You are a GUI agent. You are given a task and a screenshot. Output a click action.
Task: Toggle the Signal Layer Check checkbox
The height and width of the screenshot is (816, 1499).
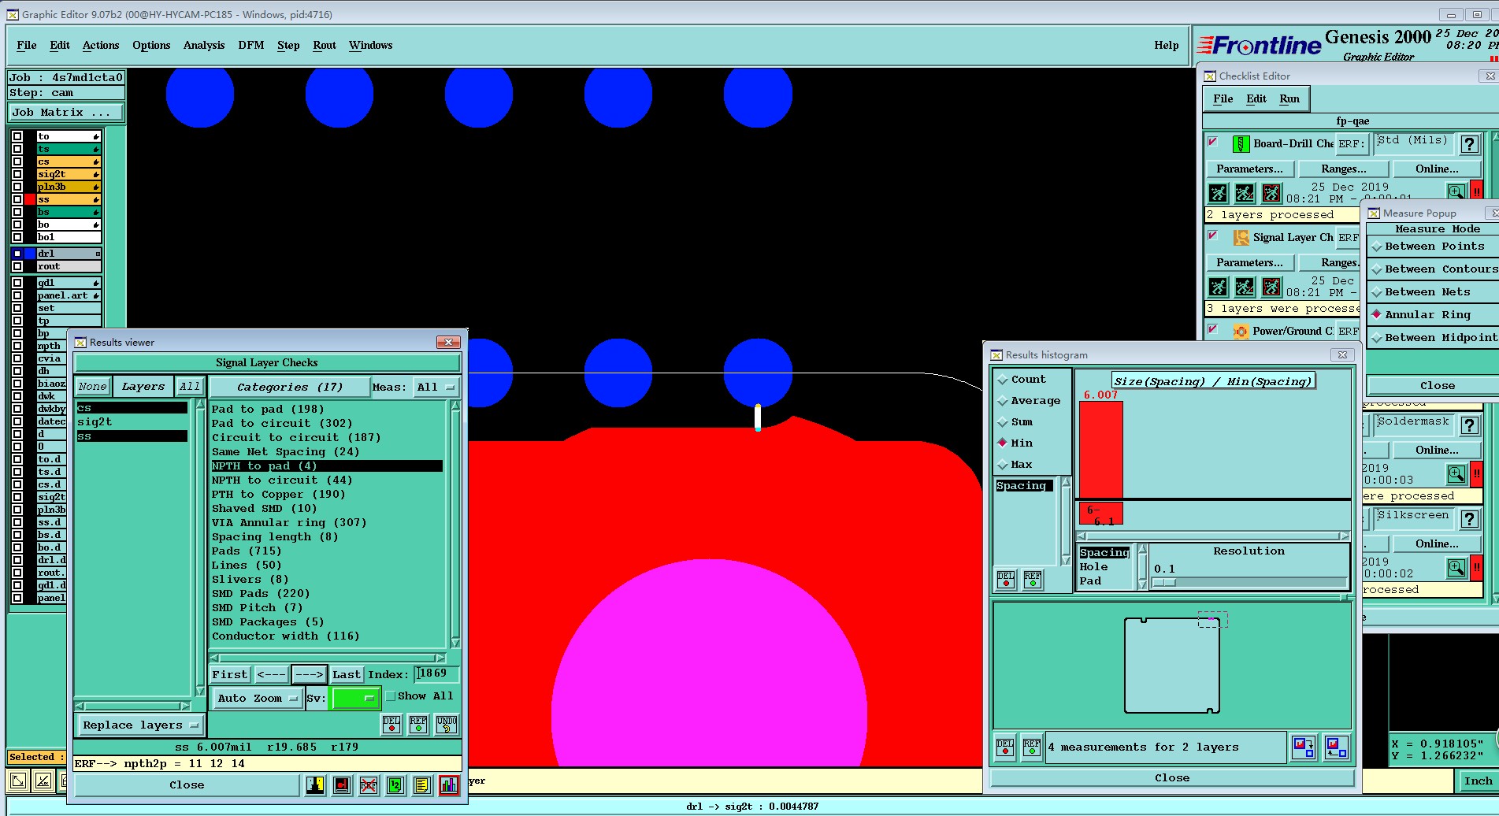tap(1213, 236)
